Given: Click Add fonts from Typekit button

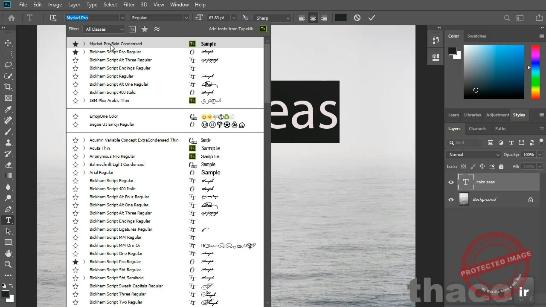Looking at the screenshot, I should 263,29.
